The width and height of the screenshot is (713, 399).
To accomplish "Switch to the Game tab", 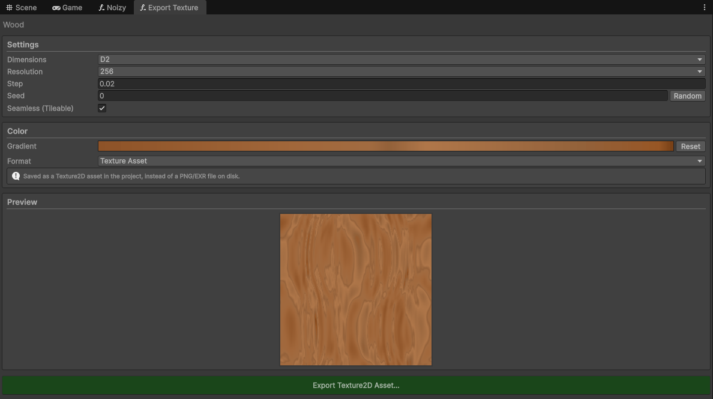I will pyautogui.click(x=67, y=7).
